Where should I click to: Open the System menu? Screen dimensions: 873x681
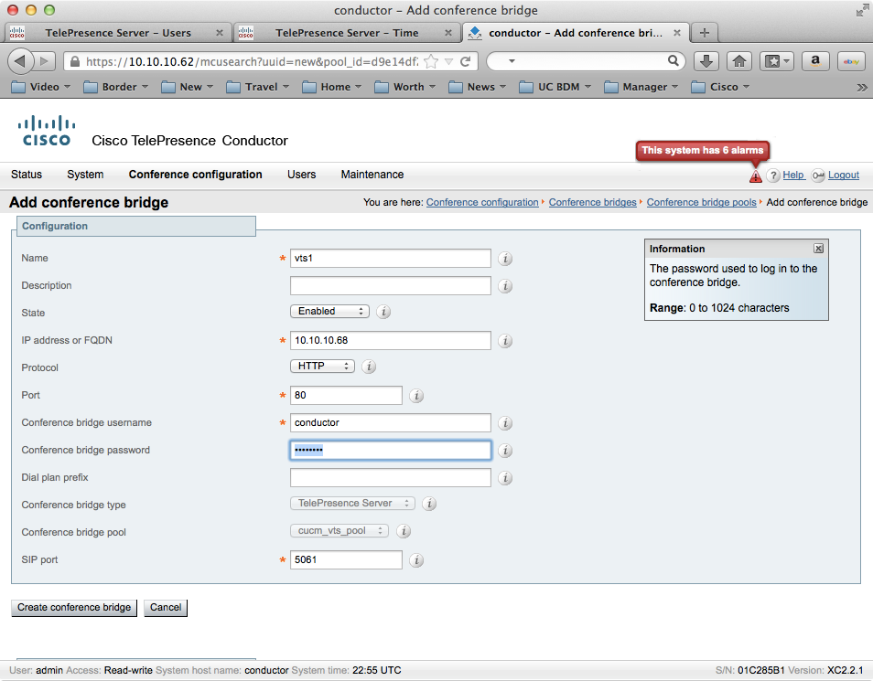point(85,175)
